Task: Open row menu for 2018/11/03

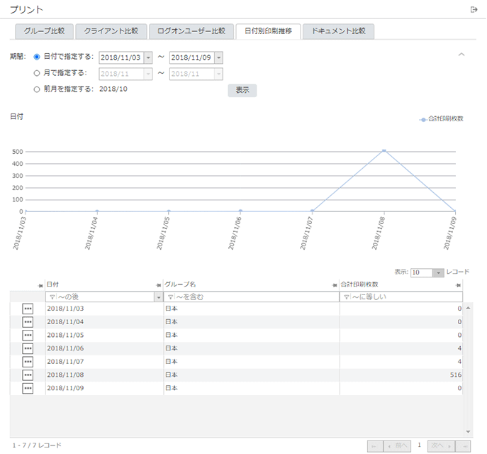Action: click(28, 309)
